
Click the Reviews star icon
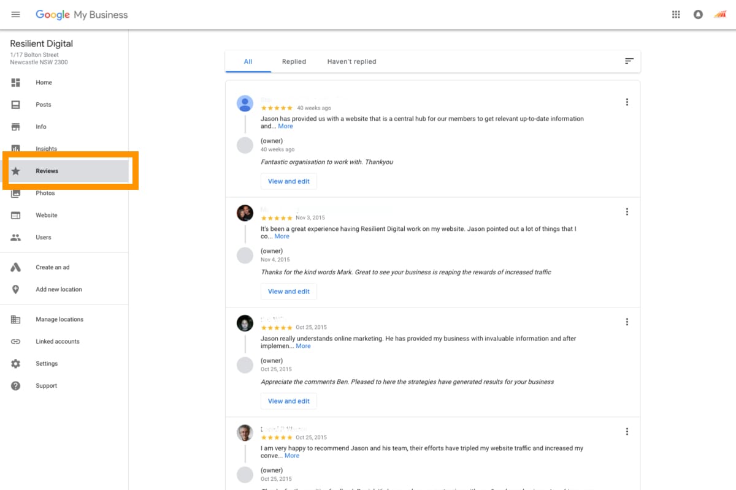point(16,171)
